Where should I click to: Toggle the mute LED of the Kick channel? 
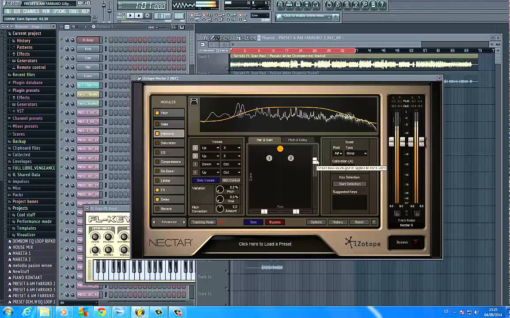pyautogui.click(x=62, y=49)
